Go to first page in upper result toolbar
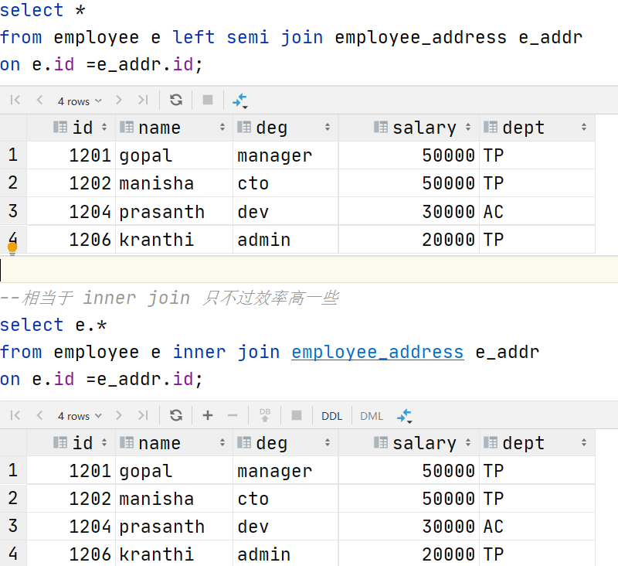Screen dimensions: 618x566 point(15,101)
